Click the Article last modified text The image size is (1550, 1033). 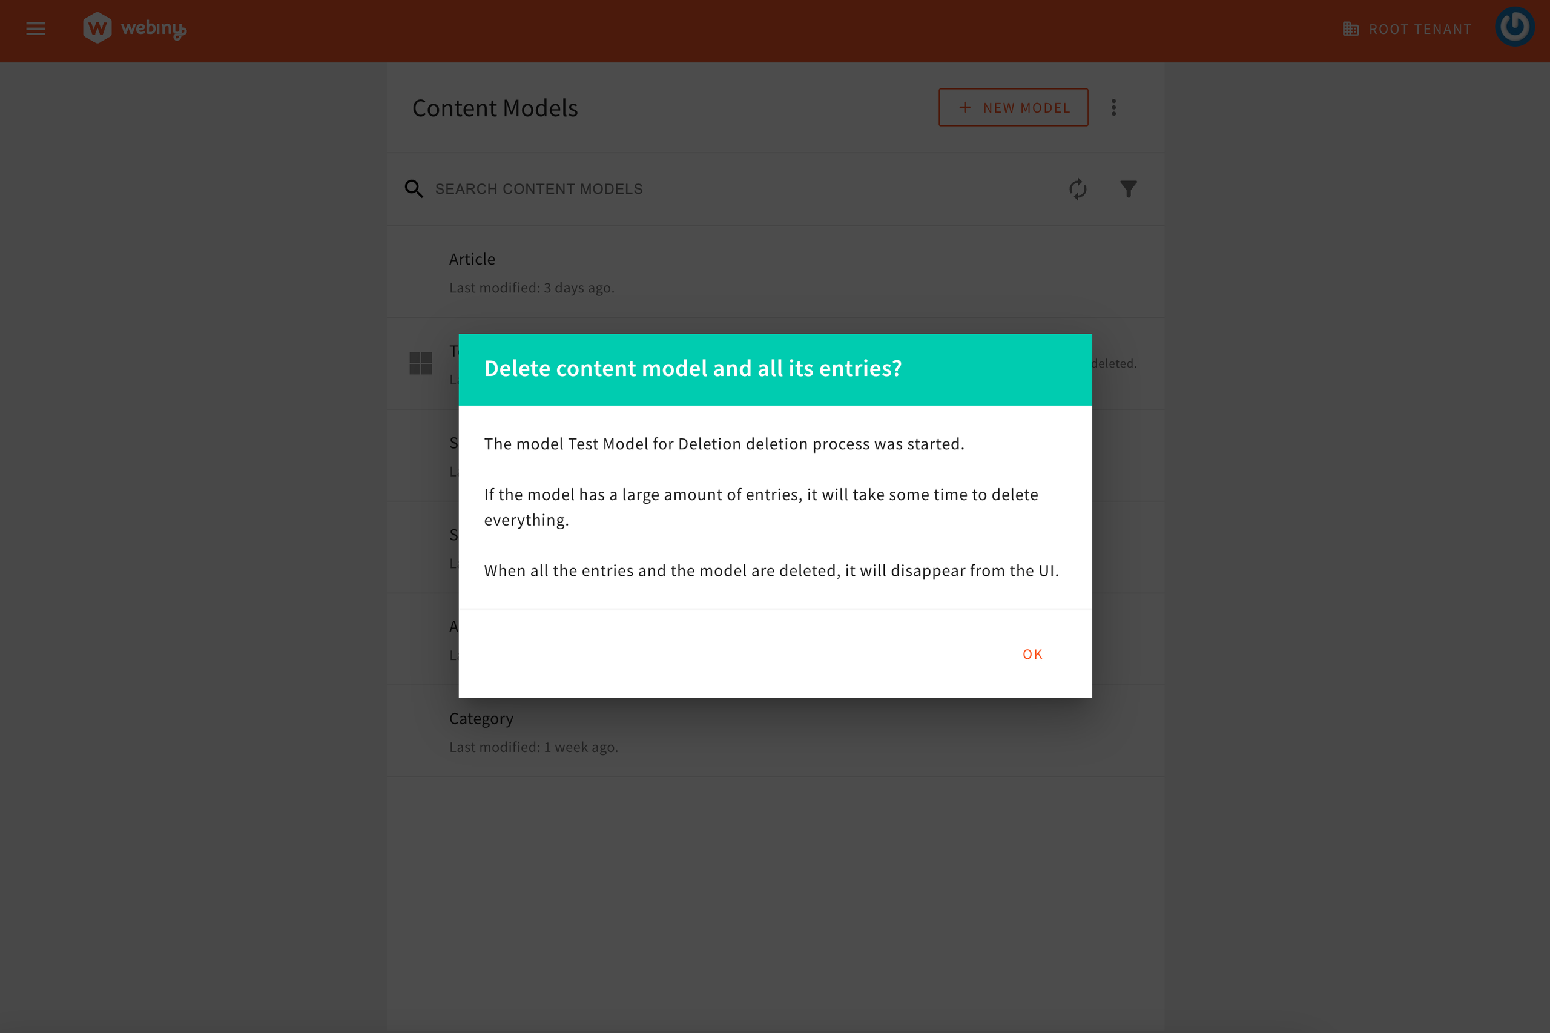(x=532, y=288)
